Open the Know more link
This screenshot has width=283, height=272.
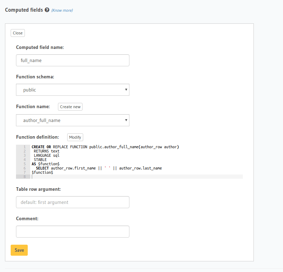(x=62, y=10)
